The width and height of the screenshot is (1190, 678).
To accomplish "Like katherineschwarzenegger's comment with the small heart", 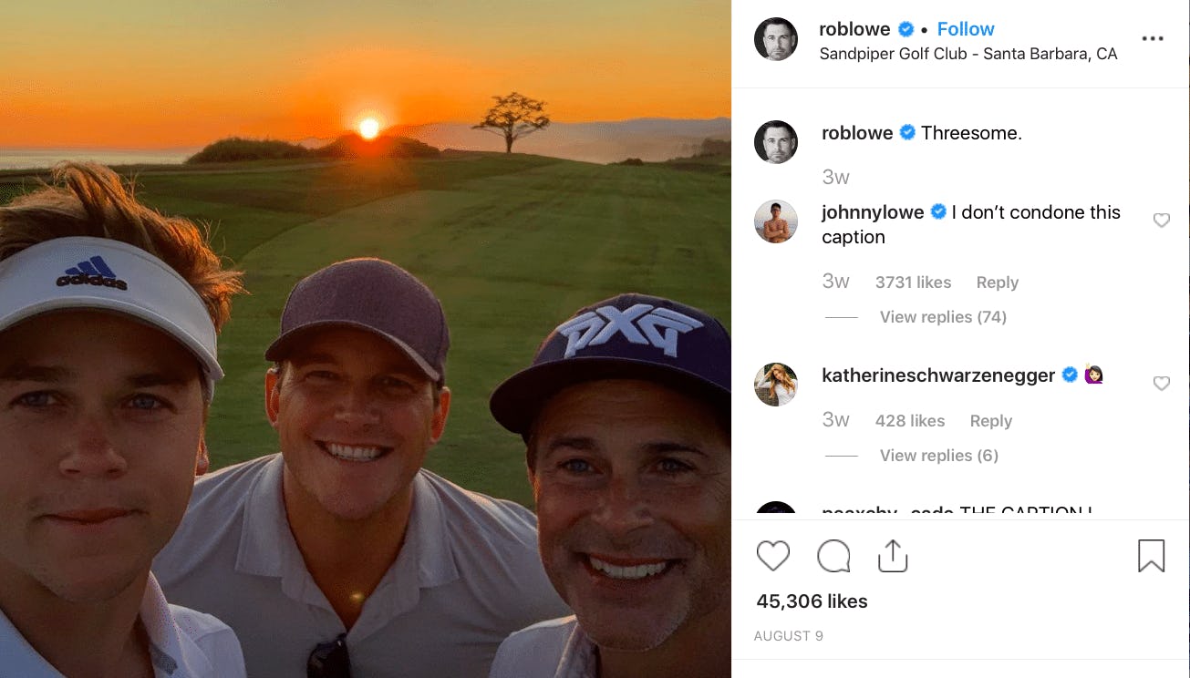I will click(x=1161, y=384).
